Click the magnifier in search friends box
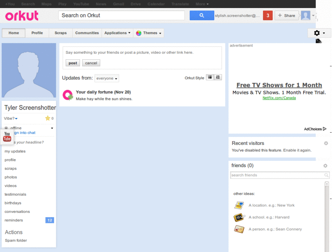Screen dimensions: 336x252 326,175
